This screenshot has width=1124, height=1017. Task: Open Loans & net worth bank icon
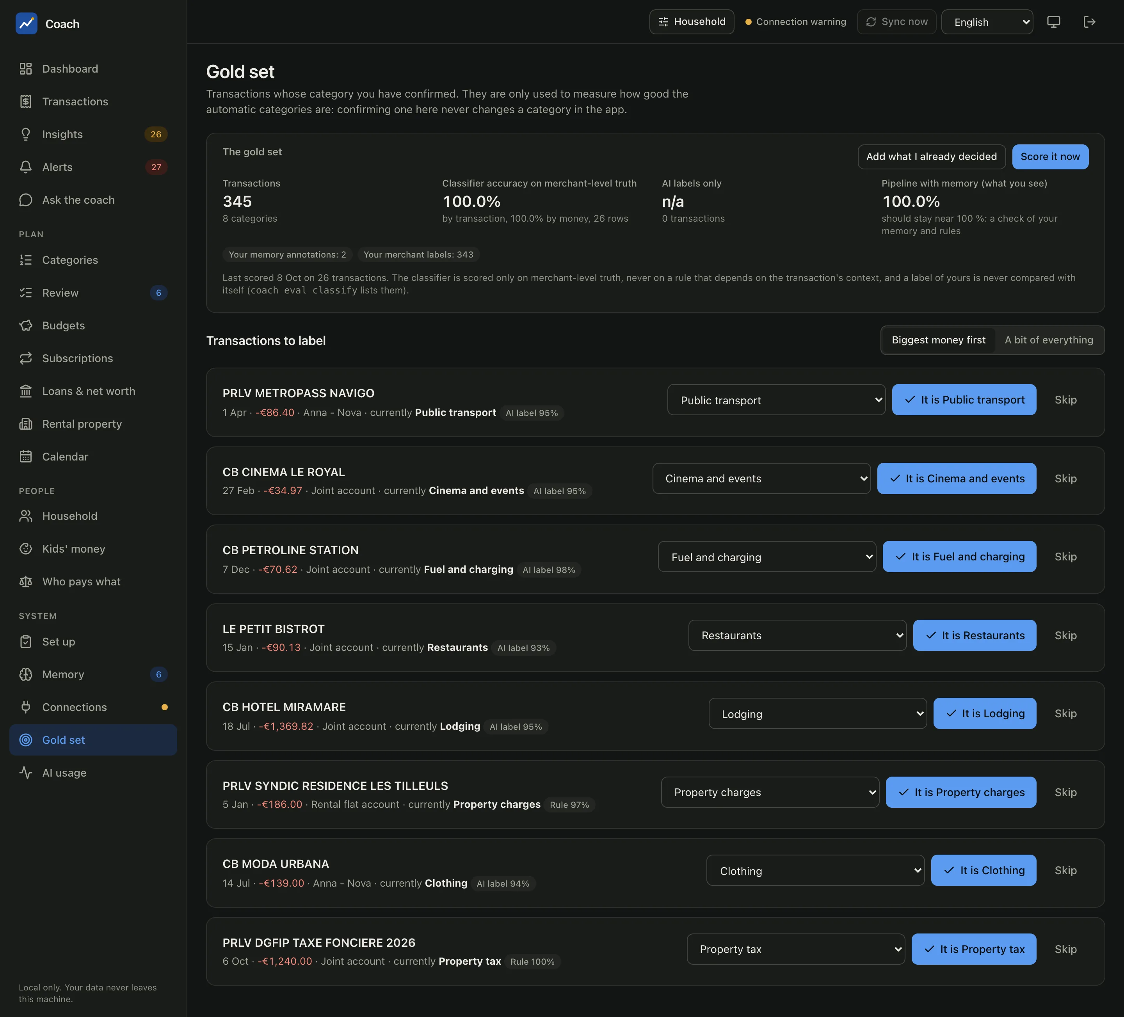pyautogui.click(x=26, y=391)
